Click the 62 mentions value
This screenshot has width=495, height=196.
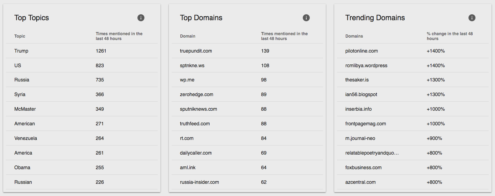264,182
